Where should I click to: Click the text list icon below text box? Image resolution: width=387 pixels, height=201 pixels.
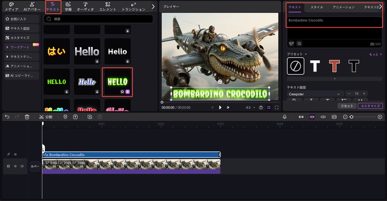299,43
